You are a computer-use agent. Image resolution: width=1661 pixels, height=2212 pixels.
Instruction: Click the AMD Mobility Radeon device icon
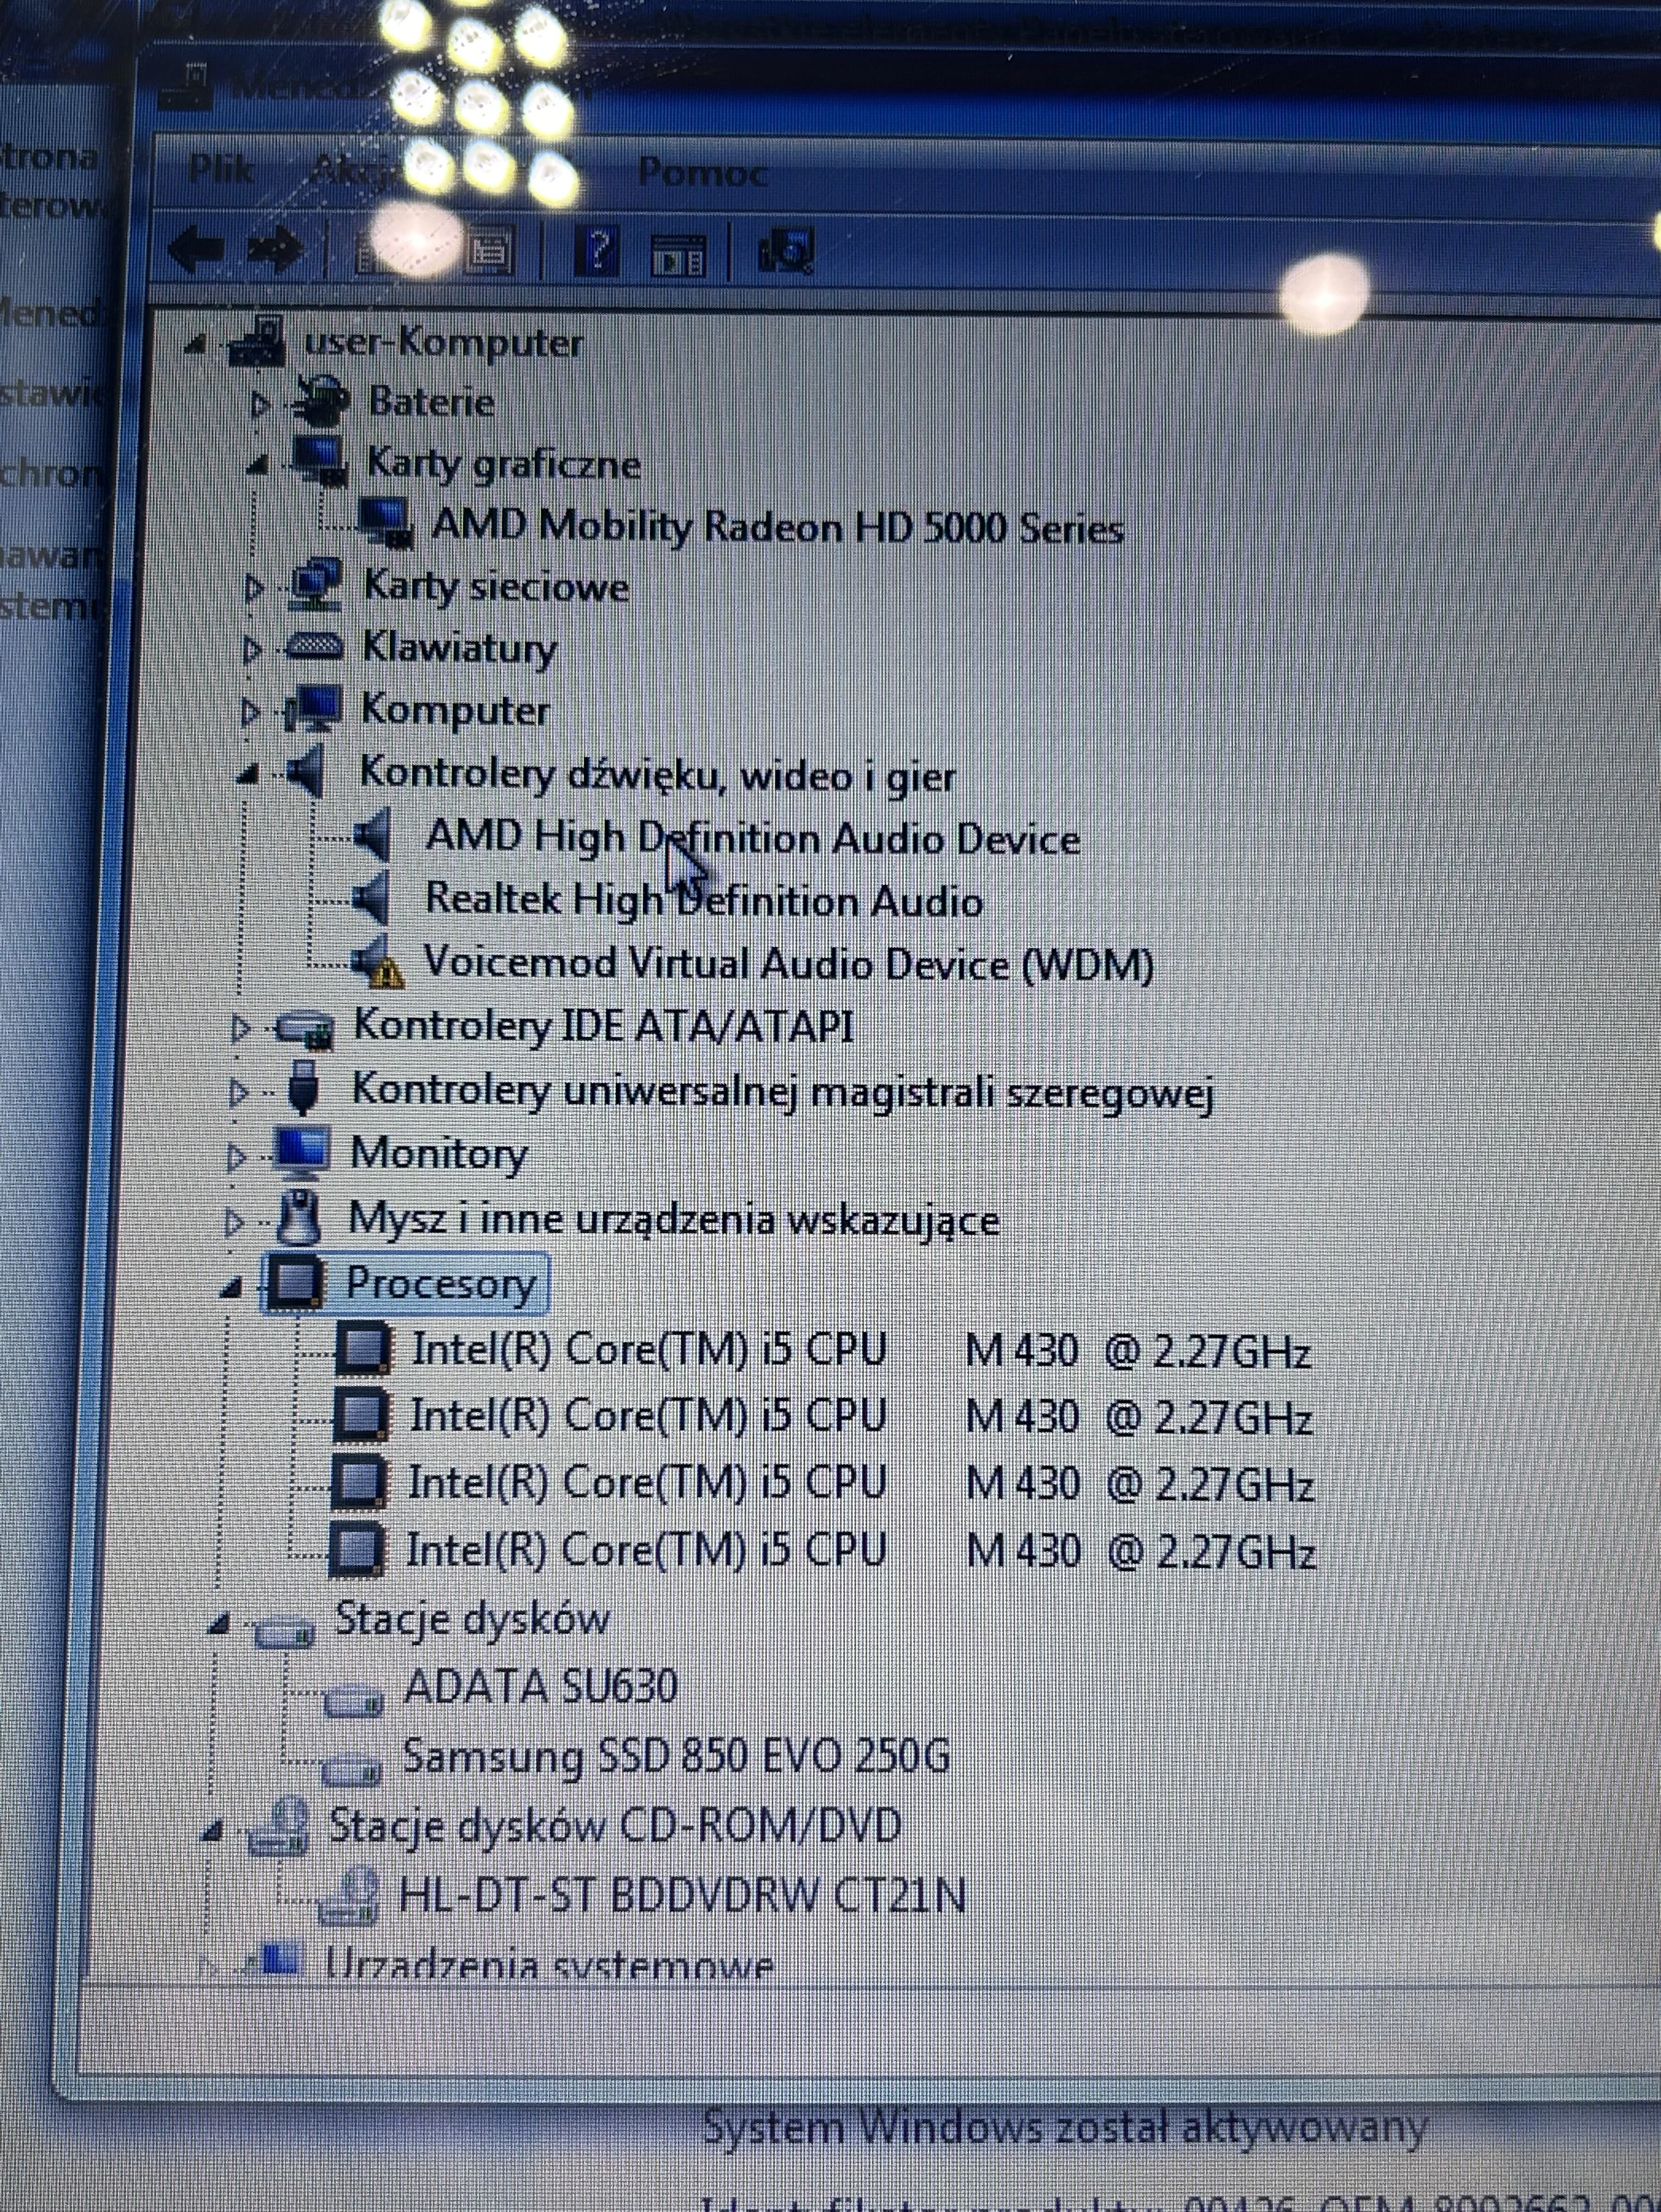point(386,524)
